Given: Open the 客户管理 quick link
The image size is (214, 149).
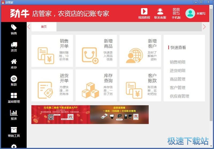Looking at the screenshot, I should pos(178,87).
